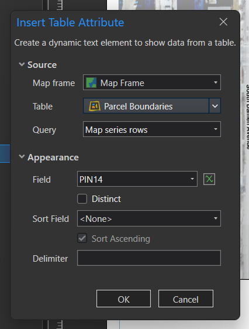
Task: Click the Map Frame icon in dropdown
Action: click(92, 83)
